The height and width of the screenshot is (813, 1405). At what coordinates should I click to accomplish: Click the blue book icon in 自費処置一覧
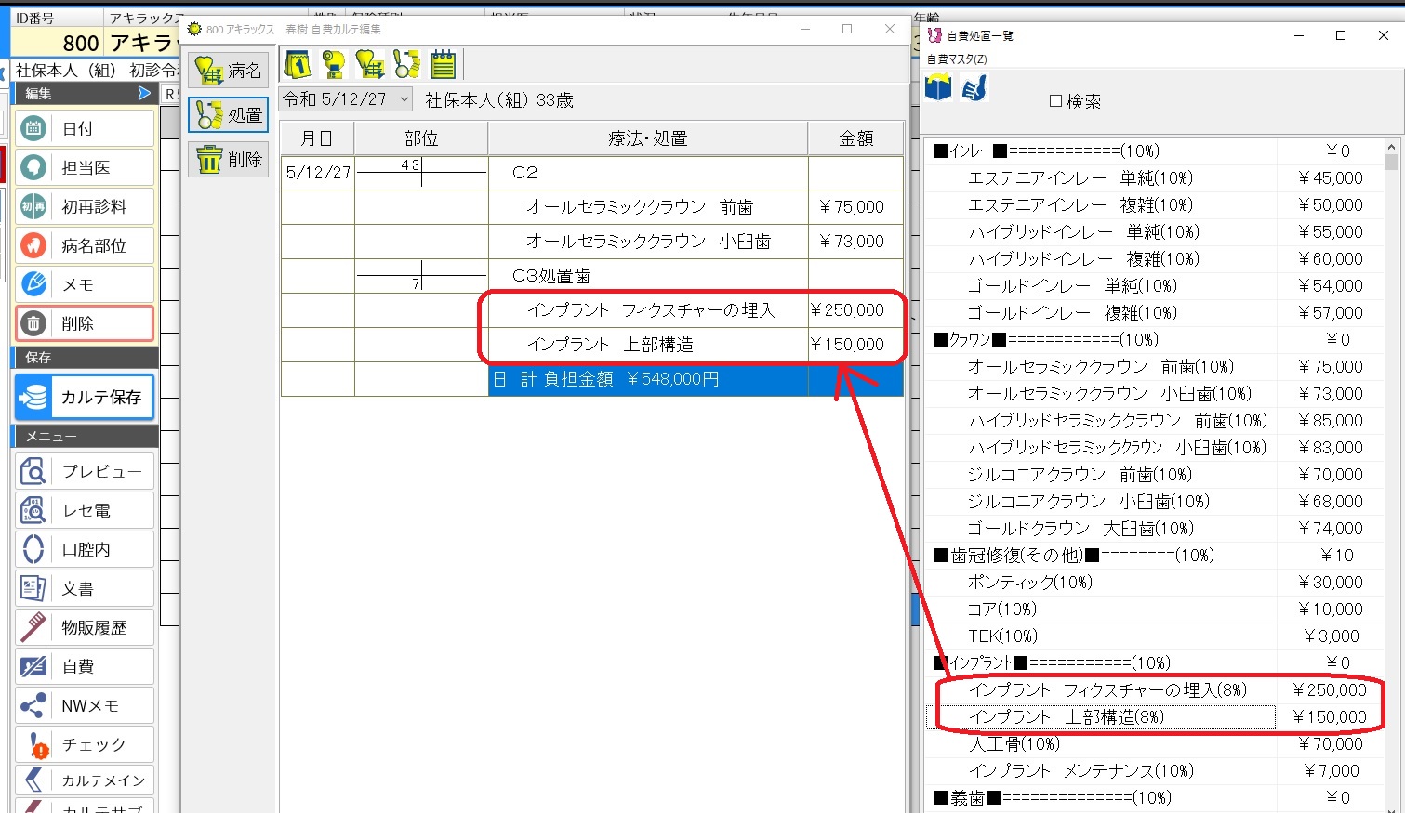(x=938, y=89)
